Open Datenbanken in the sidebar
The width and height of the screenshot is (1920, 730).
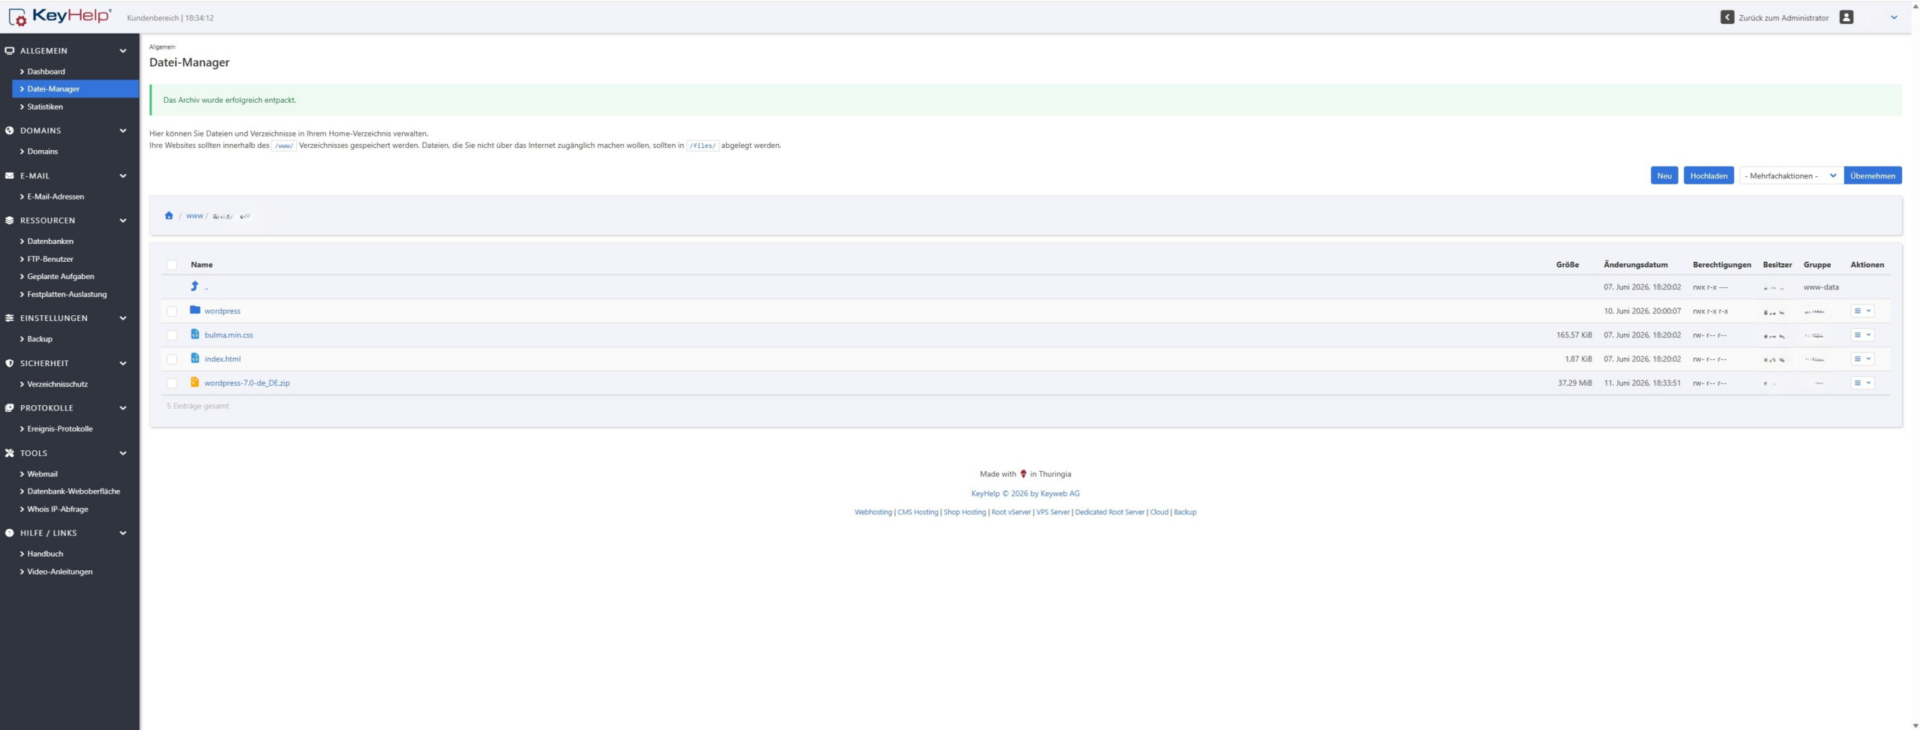point(50,241)
